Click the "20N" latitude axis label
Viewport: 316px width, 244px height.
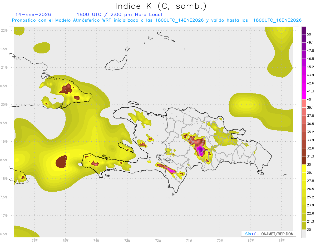[4, 104]
